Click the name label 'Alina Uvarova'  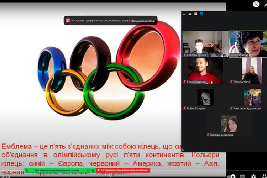[242, 82]
